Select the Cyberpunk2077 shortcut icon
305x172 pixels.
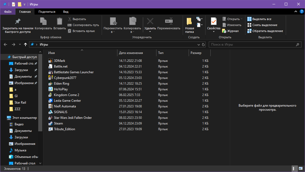click(50, 78)
